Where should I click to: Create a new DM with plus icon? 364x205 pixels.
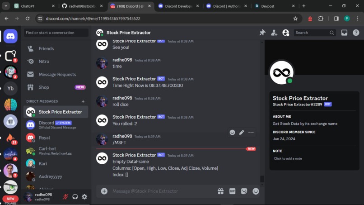pyautogui.click(x=83, y=101)
